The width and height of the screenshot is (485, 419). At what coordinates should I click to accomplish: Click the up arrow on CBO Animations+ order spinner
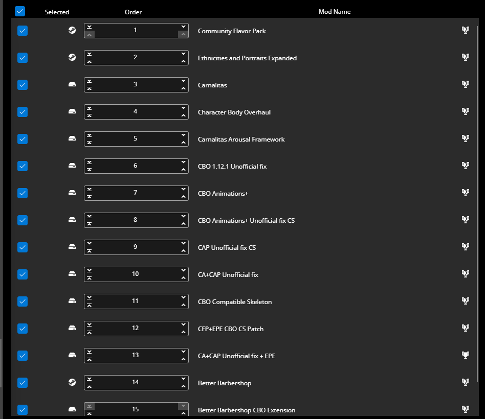point(183,196)
